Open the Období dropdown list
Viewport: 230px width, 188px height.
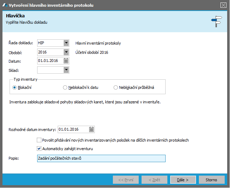point(66,52)
